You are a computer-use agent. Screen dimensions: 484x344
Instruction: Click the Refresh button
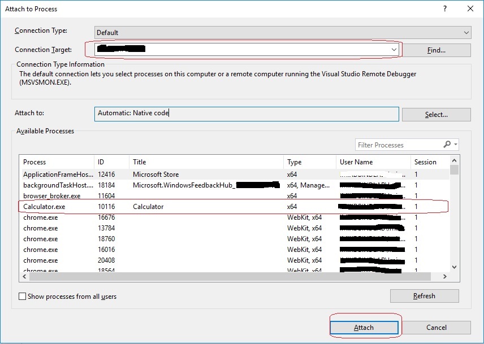(424, 295)
